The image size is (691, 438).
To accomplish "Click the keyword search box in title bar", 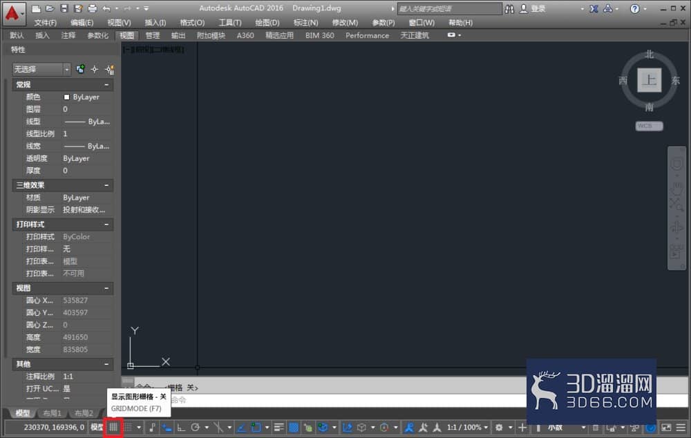I will coord(450,9).
